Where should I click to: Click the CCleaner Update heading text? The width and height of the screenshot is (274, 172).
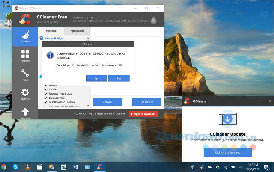(227, 134)
